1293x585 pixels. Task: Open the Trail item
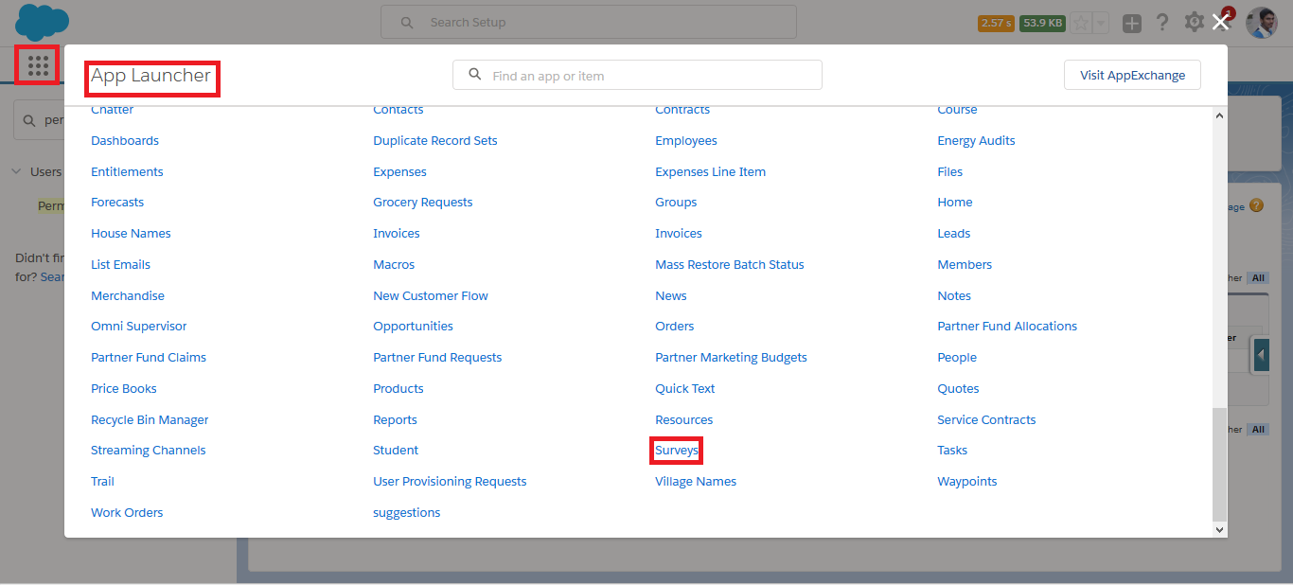click(102, 481)
